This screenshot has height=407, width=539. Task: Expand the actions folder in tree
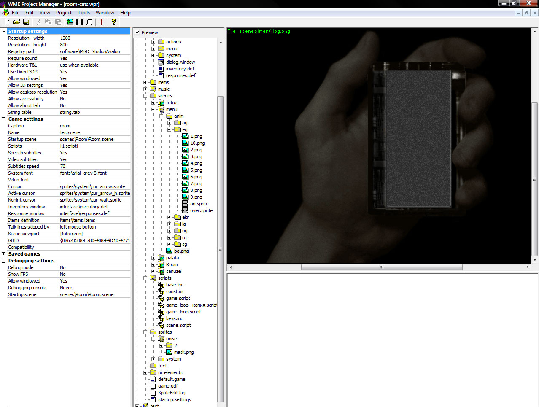154,42
